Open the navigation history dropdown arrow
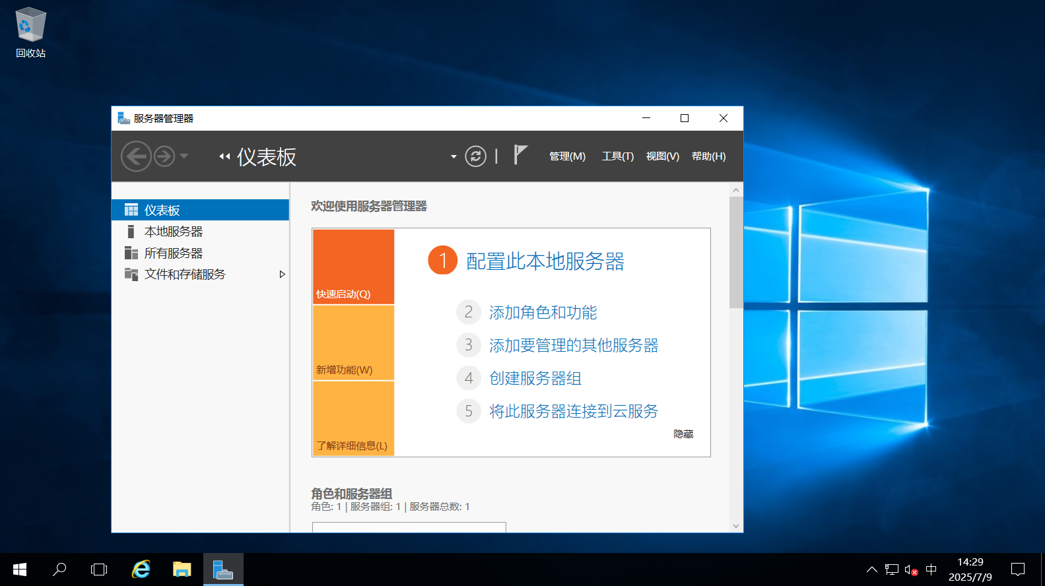Viewport: 1045px width, 586px height. tap(184, 156)
